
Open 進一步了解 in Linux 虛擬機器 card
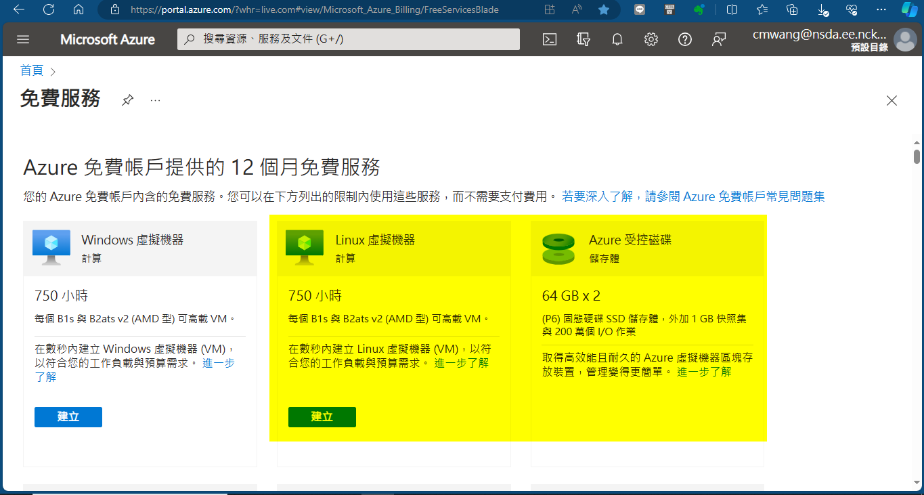[x=462, y=363]
